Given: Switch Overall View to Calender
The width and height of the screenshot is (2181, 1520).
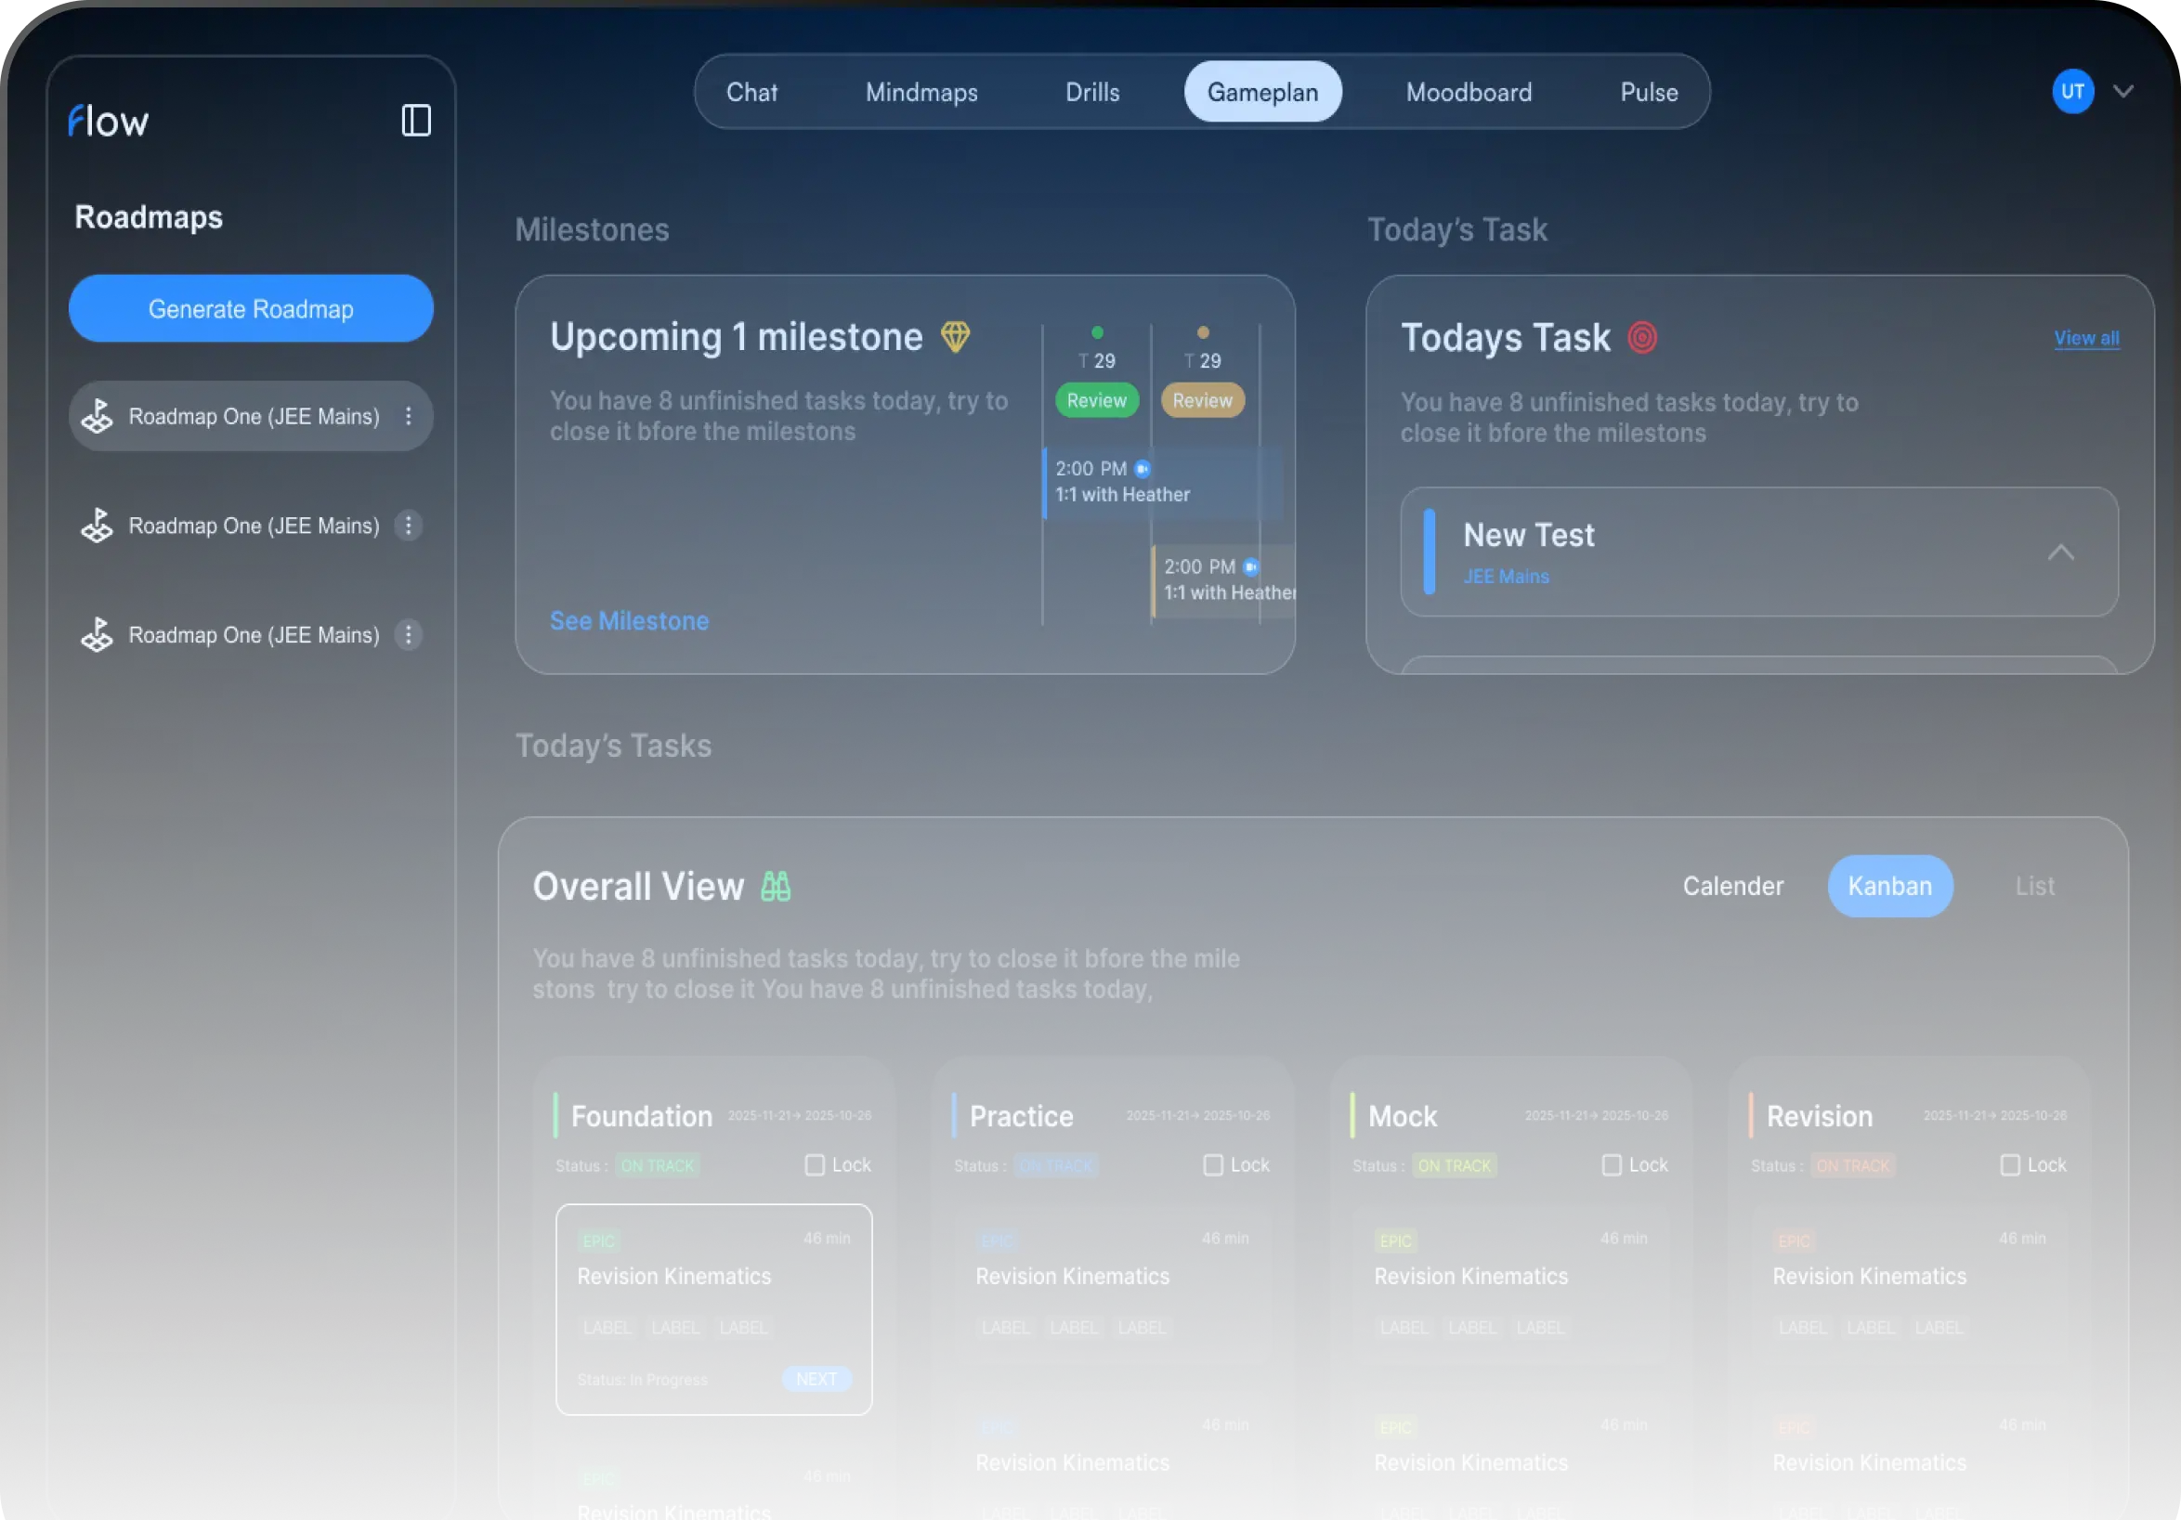Looking at the screenshot, I should (x=1732, y=886).
